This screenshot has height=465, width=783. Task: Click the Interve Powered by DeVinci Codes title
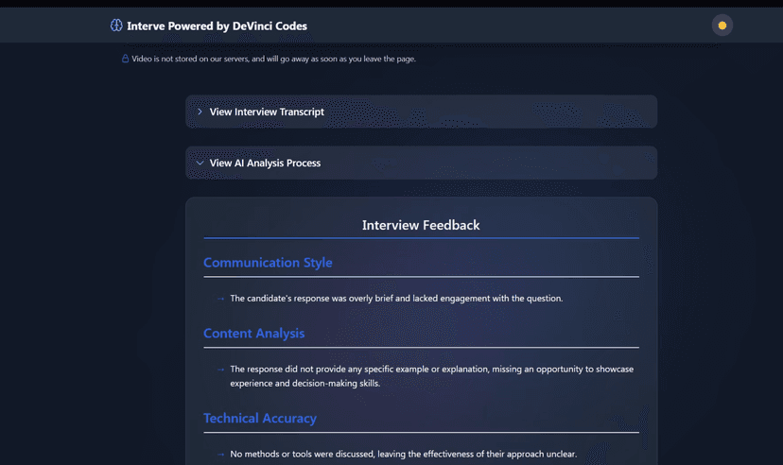point(217,26)
